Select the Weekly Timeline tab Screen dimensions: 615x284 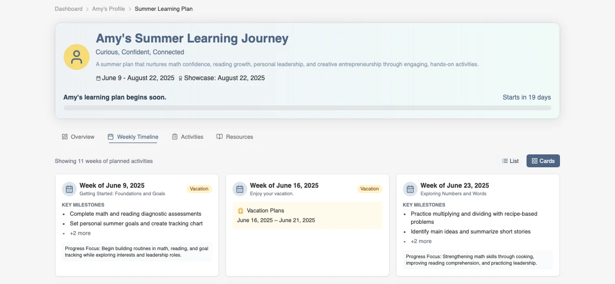[x=133, y=137]
